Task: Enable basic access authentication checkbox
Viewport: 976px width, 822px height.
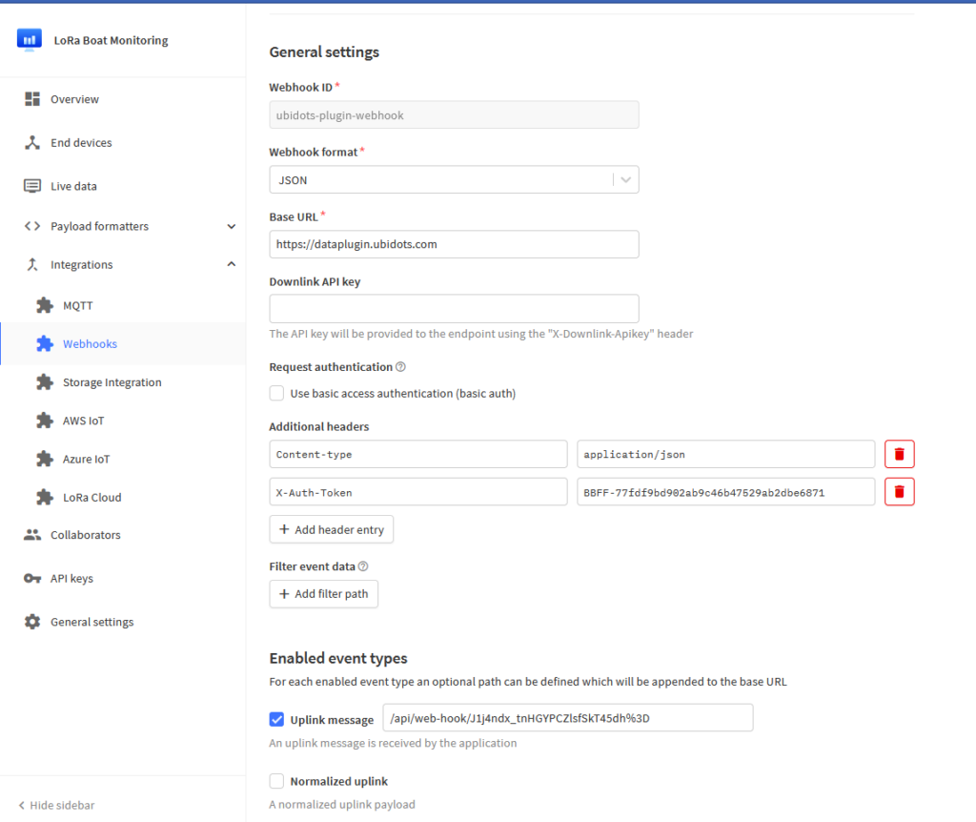Action: pos(277,393)
